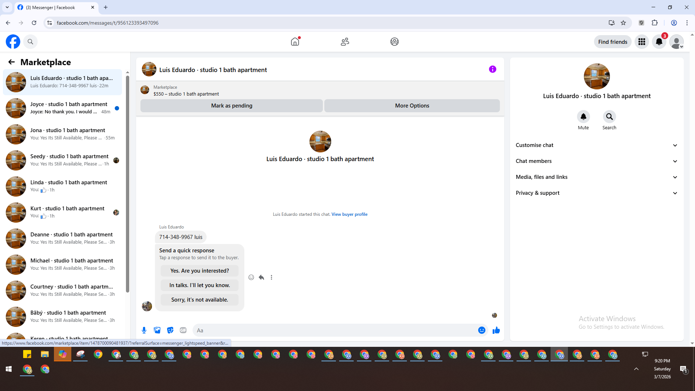Open a new Chrome tab
This screenshot has height=391, width=695.
[106, 7]
